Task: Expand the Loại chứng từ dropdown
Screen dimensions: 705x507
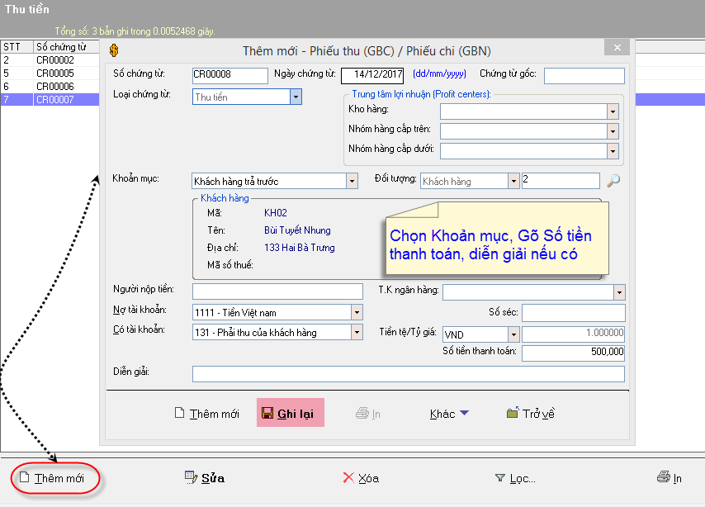Action: pos(296,97)
